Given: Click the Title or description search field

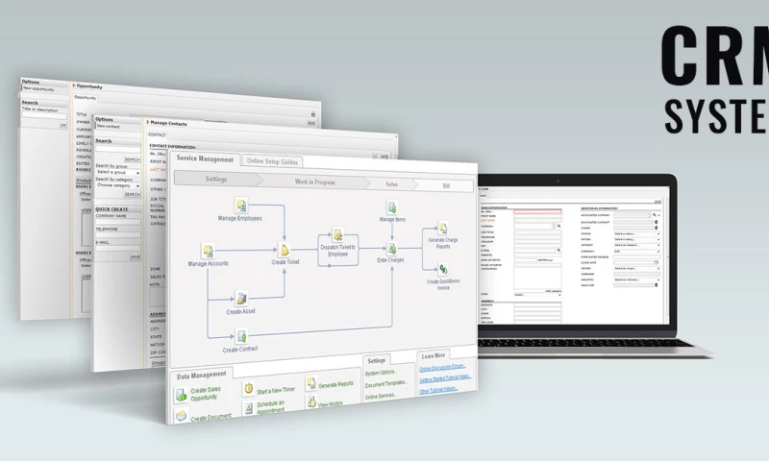Looking at the screenshot, I should pos(43,115).
